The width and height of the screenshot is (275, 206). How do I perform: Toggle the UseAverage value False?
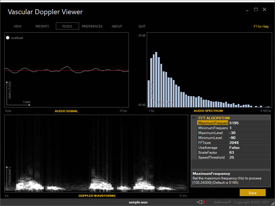[x=249, y=147]
